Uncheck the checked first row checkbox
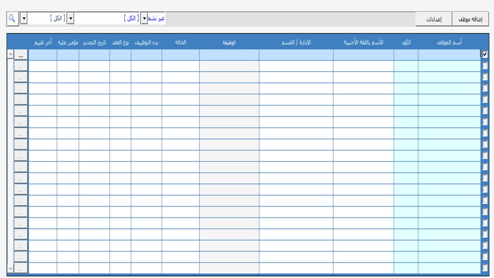 point(485,55)
